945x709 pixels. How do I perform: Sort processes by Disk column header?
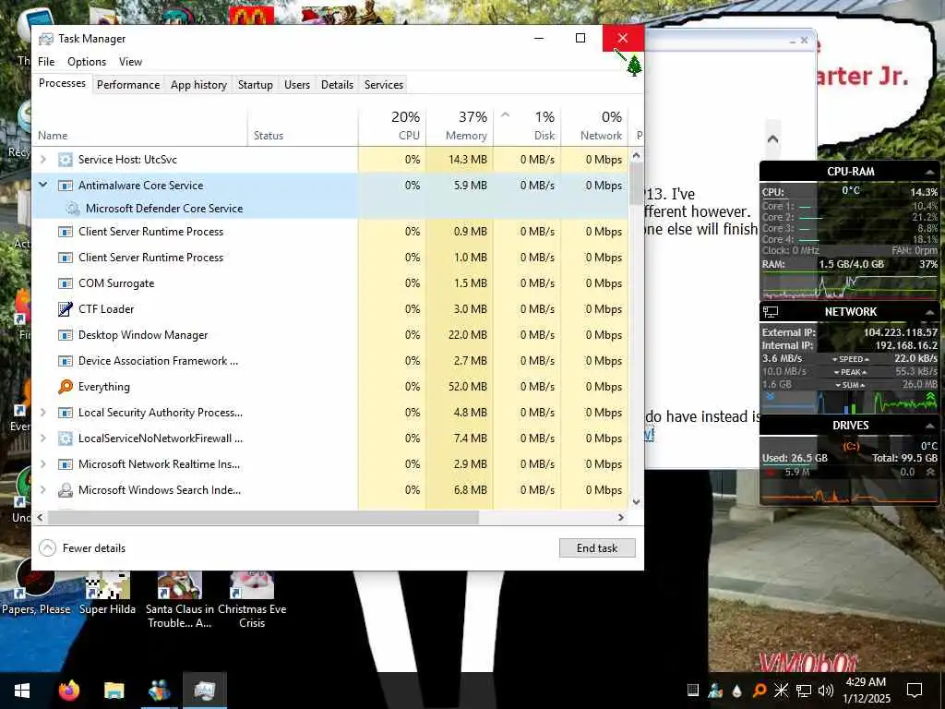[x=527, y=126]
